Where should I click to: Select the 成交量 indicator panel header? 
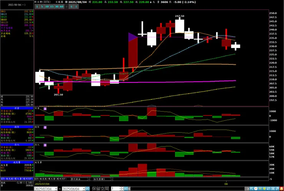[x=17, y=162]
